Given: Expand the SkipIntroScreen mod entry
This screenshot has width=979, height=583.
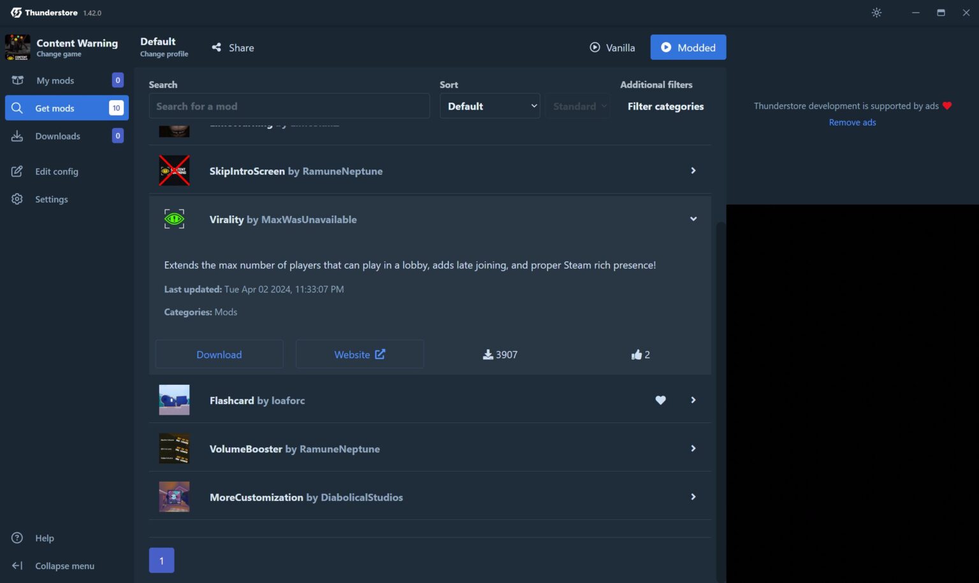Looking at the screenshot, I should click(x=693, y=171).
